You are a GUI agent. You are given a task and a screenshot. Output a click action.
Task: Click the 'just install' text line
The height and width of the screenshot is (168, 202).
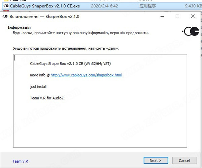click(38, 87)
